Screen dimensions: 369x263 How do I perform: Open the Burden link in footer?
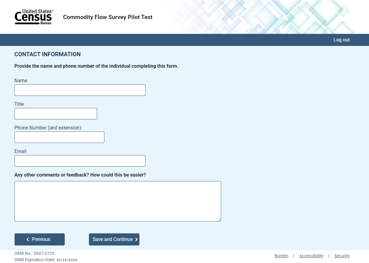click(x=281, y=256)
